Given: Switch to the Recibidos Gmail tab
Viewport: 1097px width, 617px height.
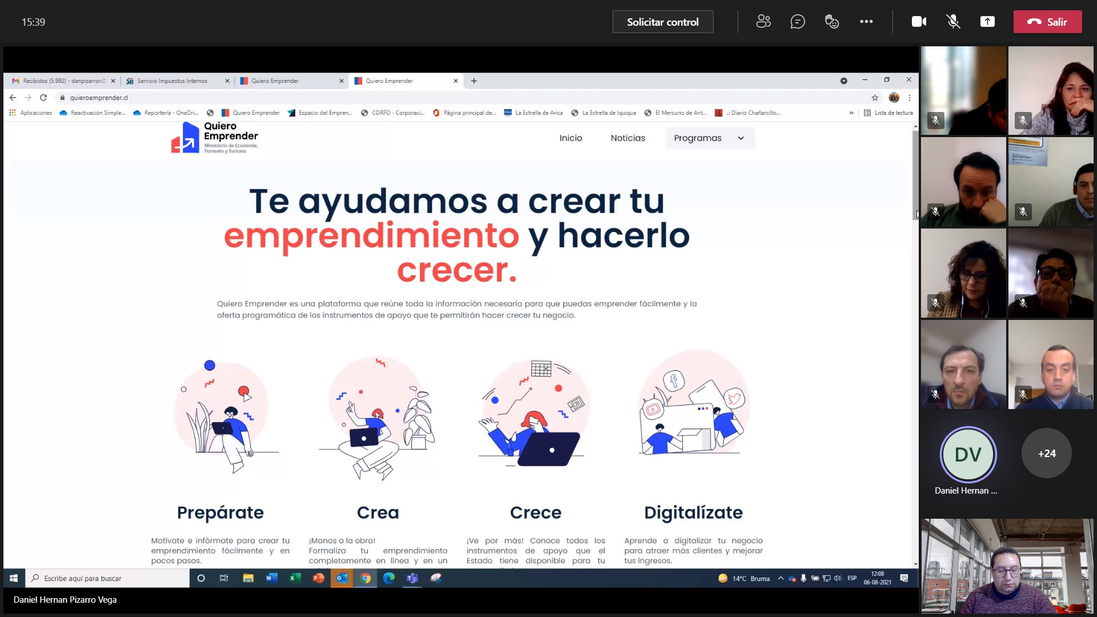Looking at the screenshot, I should pos(63,81).
